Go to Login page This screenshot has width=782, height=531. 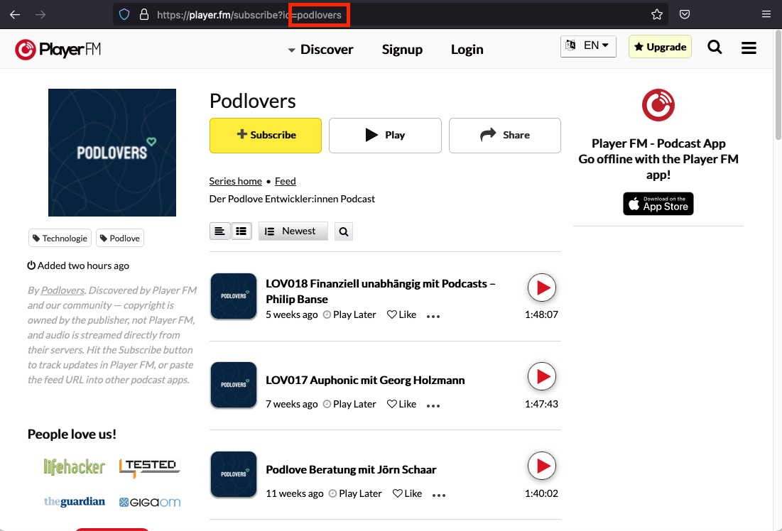pos(467,50)
